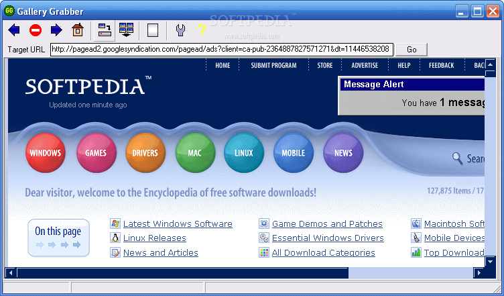Go to the Home page icon
The image size is (504, 296).
(x=78, y=30)
